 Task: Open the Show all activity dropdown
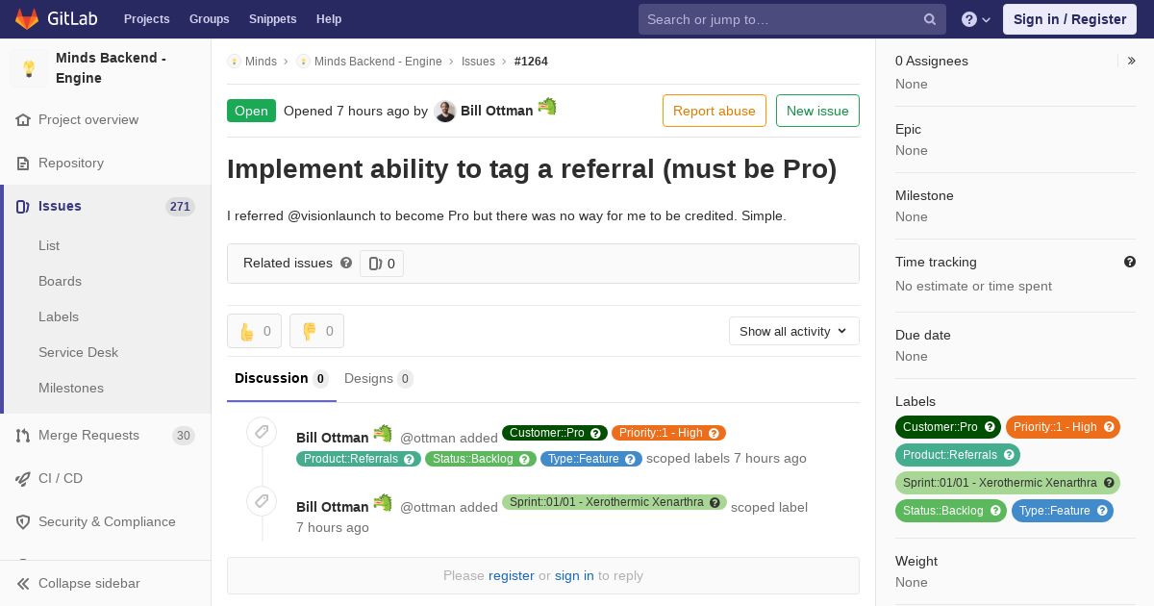tap(794, 331)
